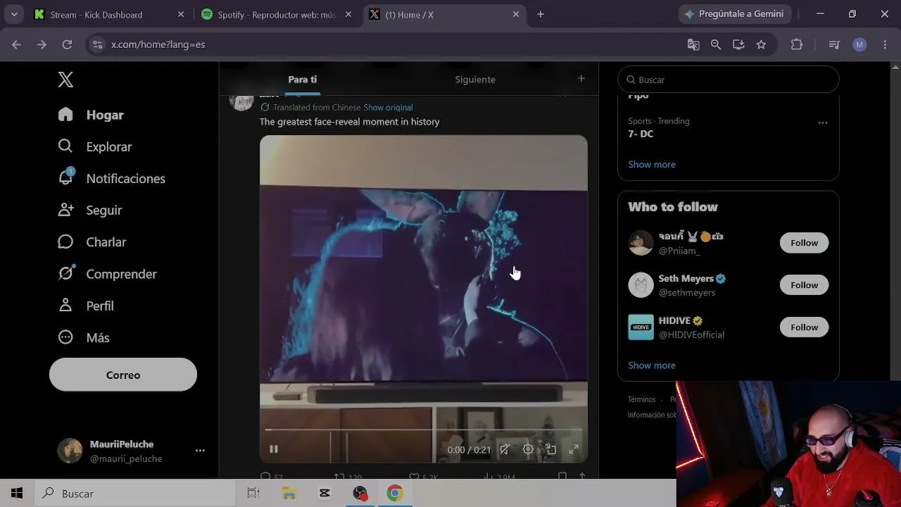This screenshot has width=901, height=507.
Task: Open File Explorer from the taskbar
Action: point(289,494)
